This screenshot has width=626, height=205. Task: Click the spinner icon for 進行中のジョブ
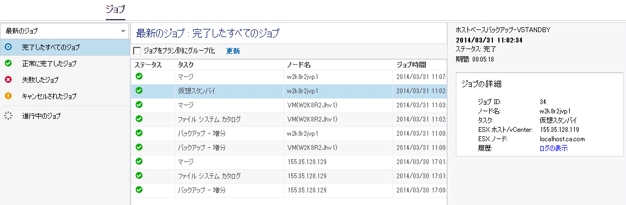8,116
